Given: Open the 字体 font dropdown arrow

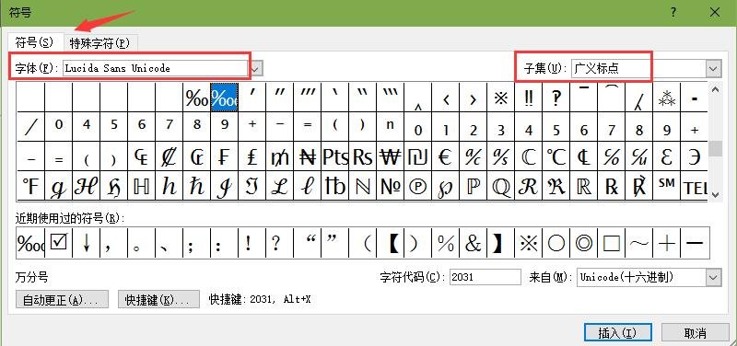Looking at the screenshot, I should [255, 68].
